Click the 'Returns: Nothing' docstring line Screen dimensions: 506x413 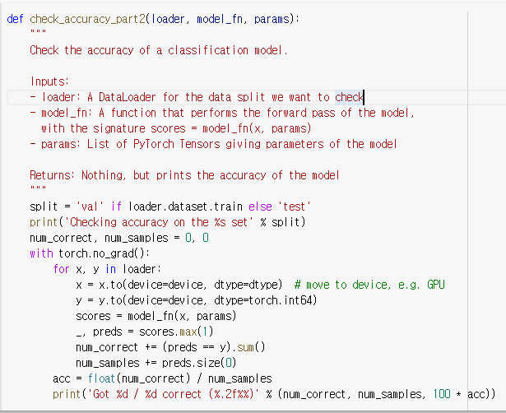(184, 175)
